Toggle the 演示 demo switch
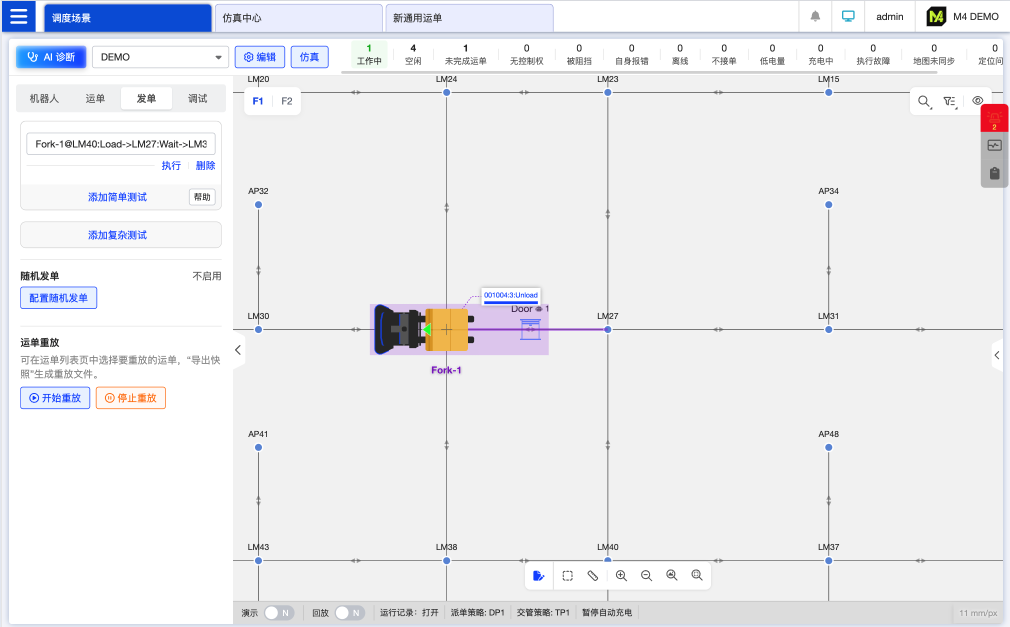Viewport: 1010px width, 627px height. pos(278,613)
